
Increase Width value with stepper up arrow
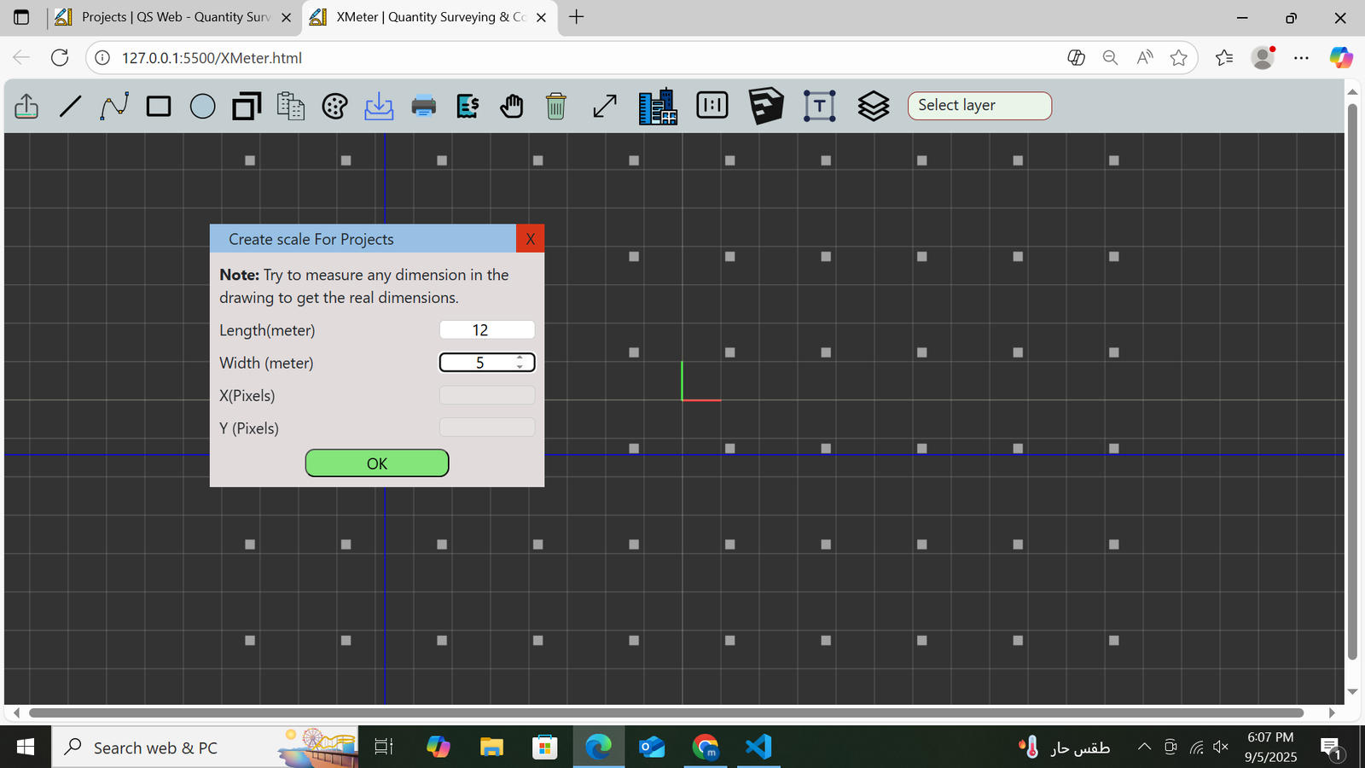pos(520,358)
